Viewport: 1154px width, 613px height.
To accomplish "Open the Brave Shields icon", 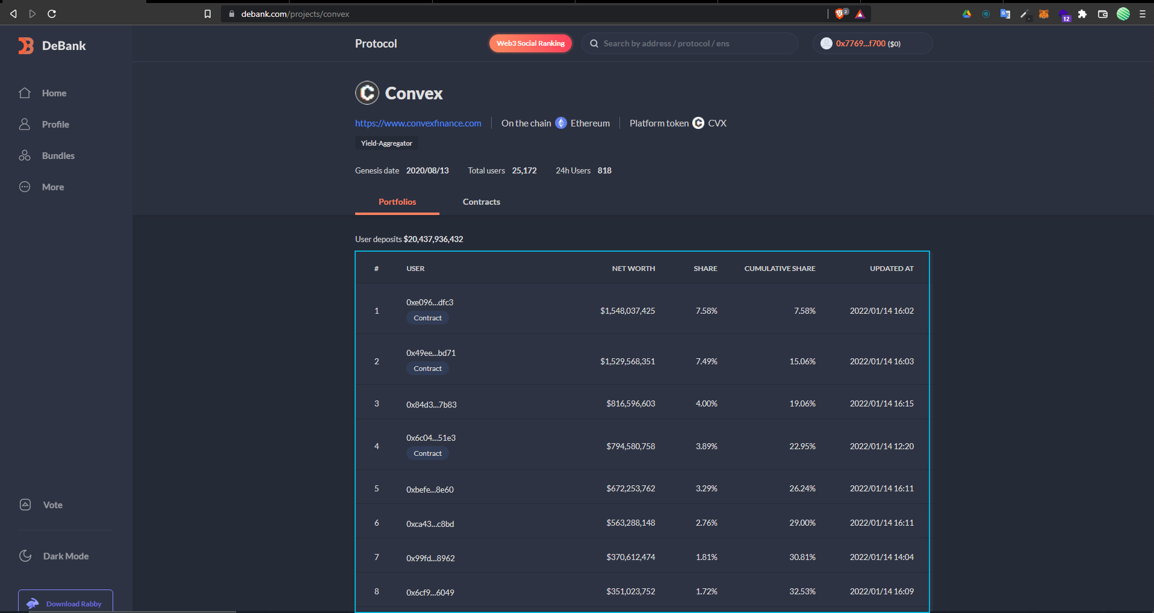I will click(840, 14).
